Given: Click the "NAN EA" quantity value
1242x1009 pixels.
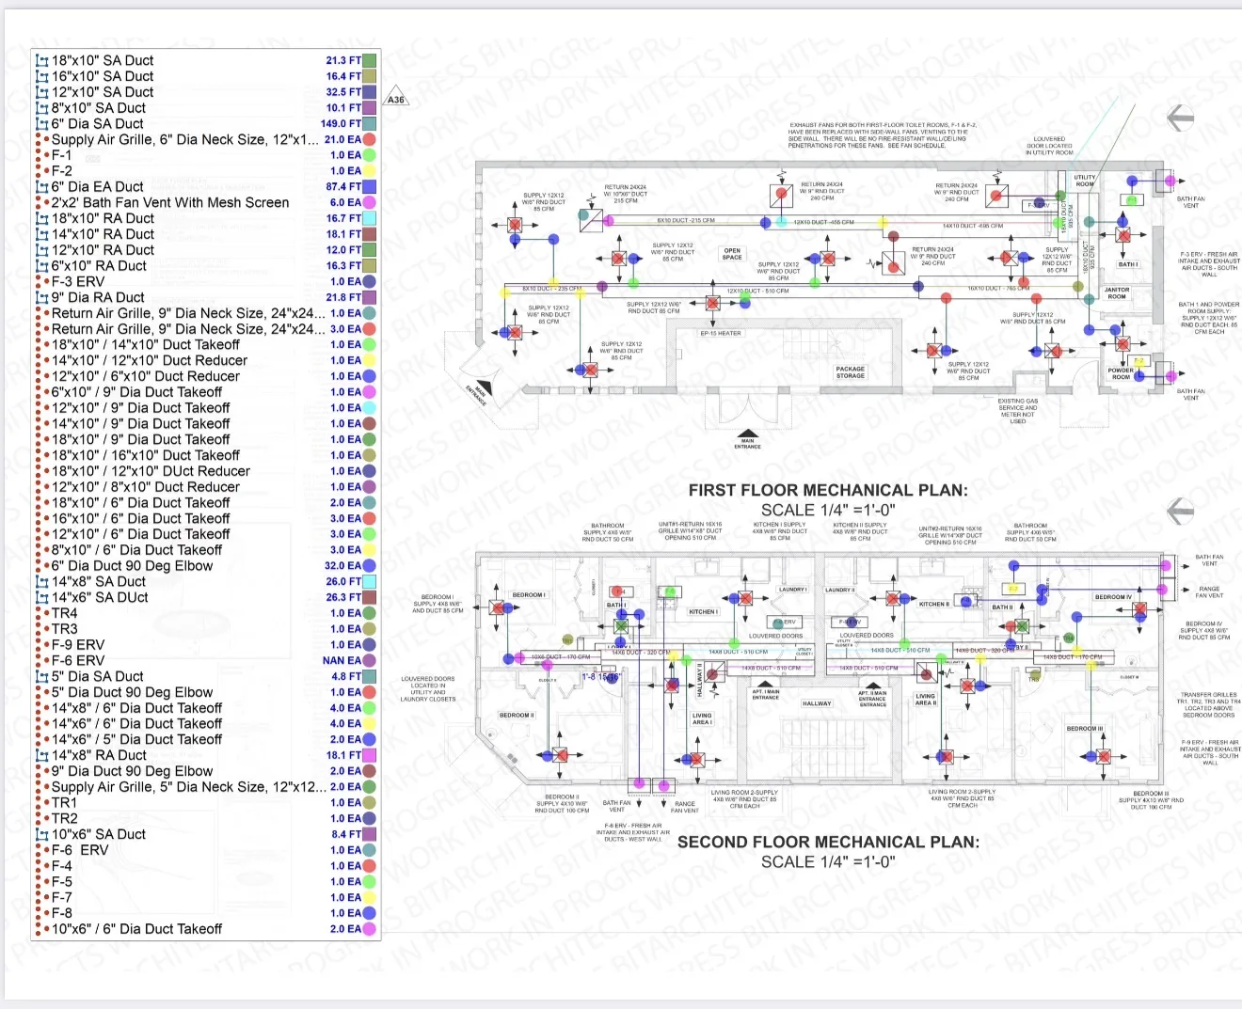Looking at the screenshot, I should pyautogui.click(x=342, y=660).
